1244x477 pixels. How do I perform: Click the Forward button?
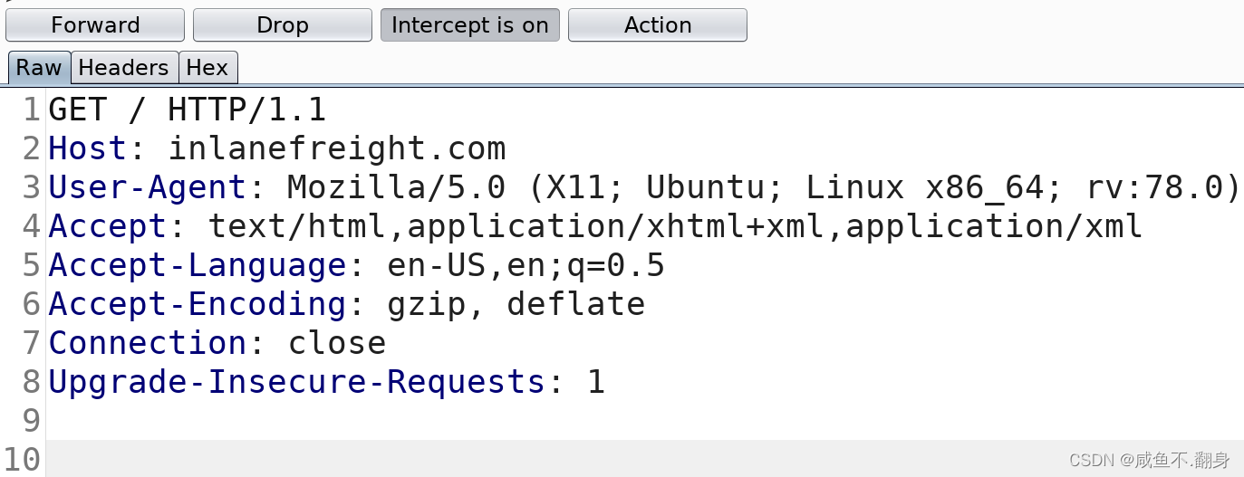point(95,25)
